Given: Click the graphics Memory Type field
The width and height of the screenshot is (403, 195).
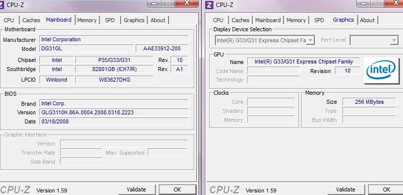Looking at the screenshot, I should [x=369, y=111].
